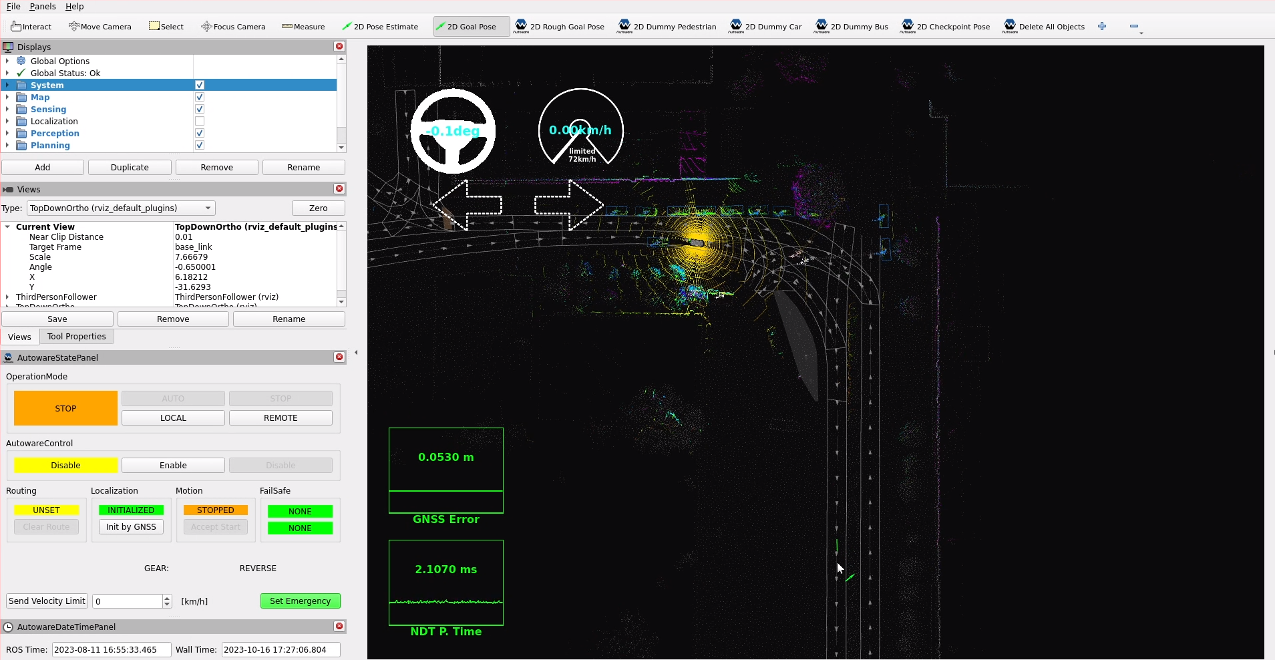Click the Init by GNSS button
This screenshot has height=660, width=1275.
pos(131,527)
